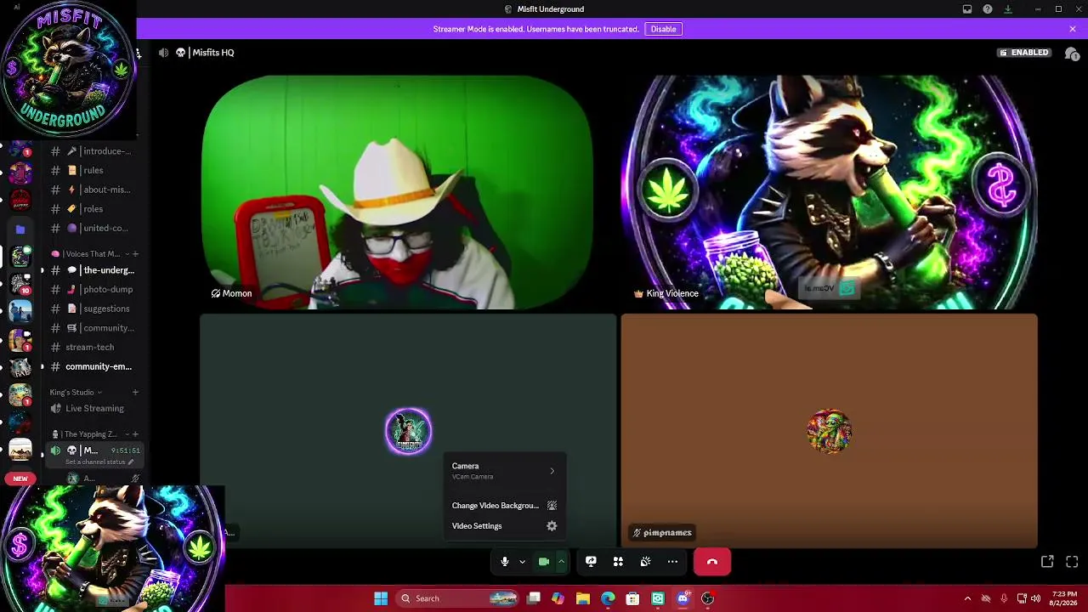
Task: Select pimpnames participant tile
Action: (829, 431)
